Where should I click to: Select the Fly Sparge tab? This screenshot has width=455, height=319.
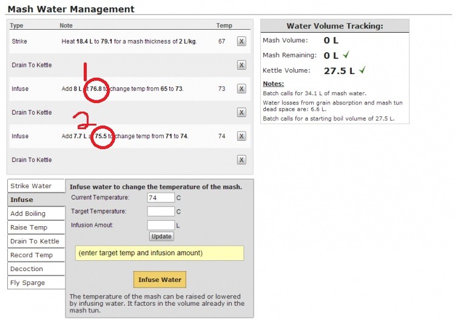coord(36,283)
